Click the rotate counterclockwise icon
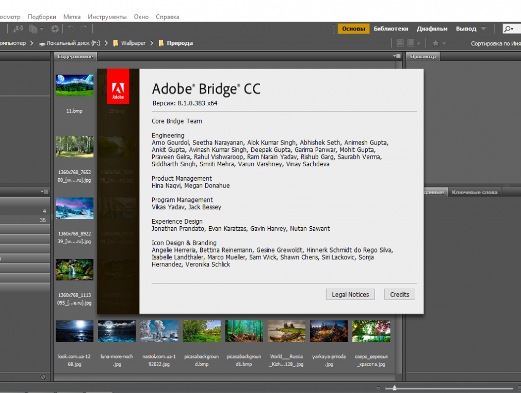Viewport: 521px width, 393px height. [x=71, y=29]
